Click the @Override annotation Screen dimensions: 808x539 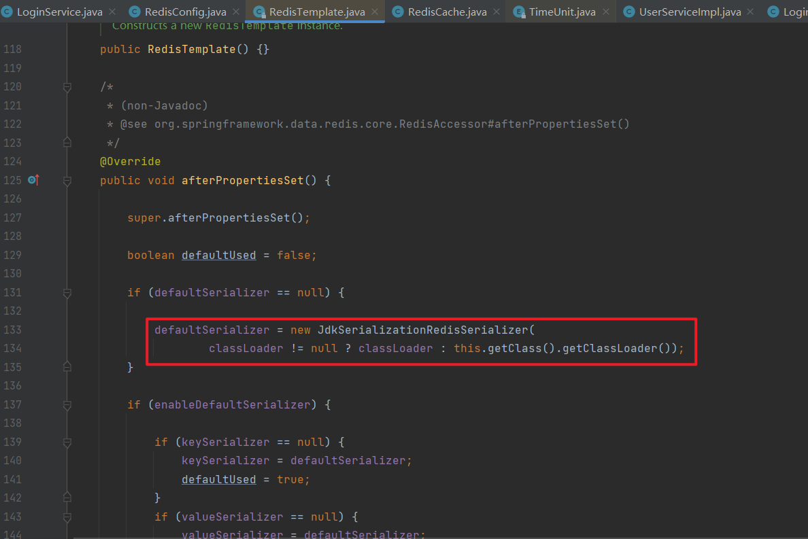point(131,162)
